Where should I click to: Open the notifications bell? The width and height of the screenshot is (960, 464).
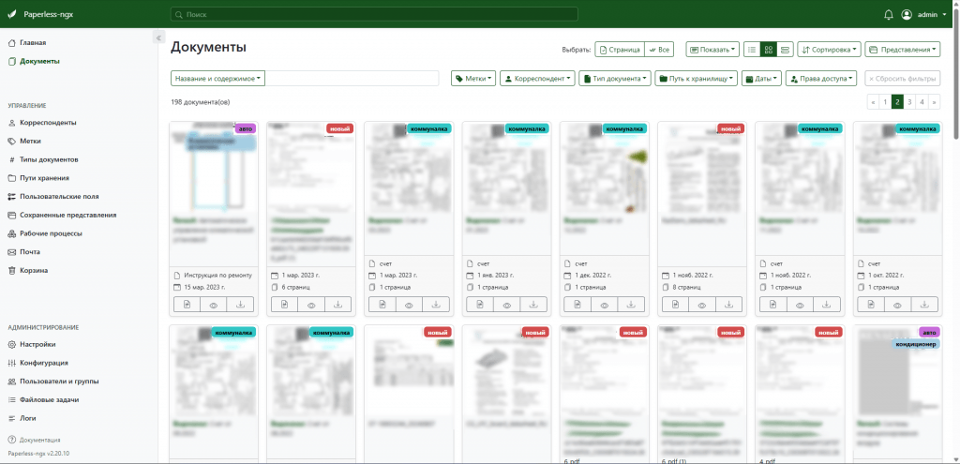889,15
